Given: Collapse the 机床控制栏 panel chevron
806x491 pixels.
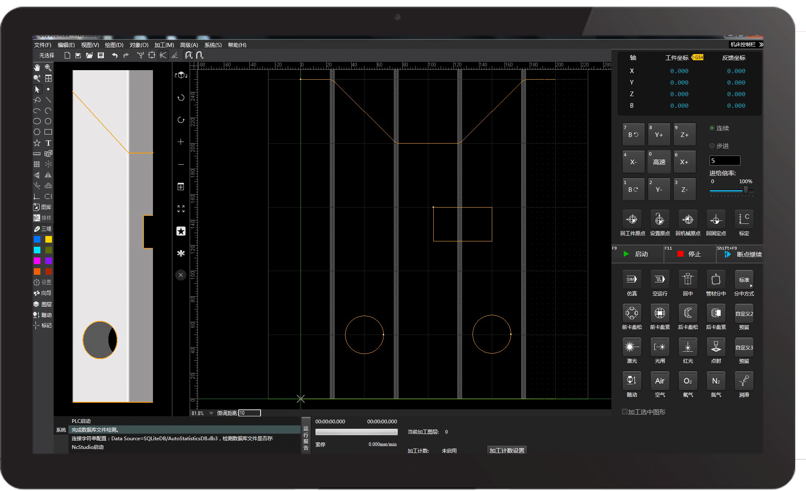Looking at the screenshot, I should click(x=761, y=45).
